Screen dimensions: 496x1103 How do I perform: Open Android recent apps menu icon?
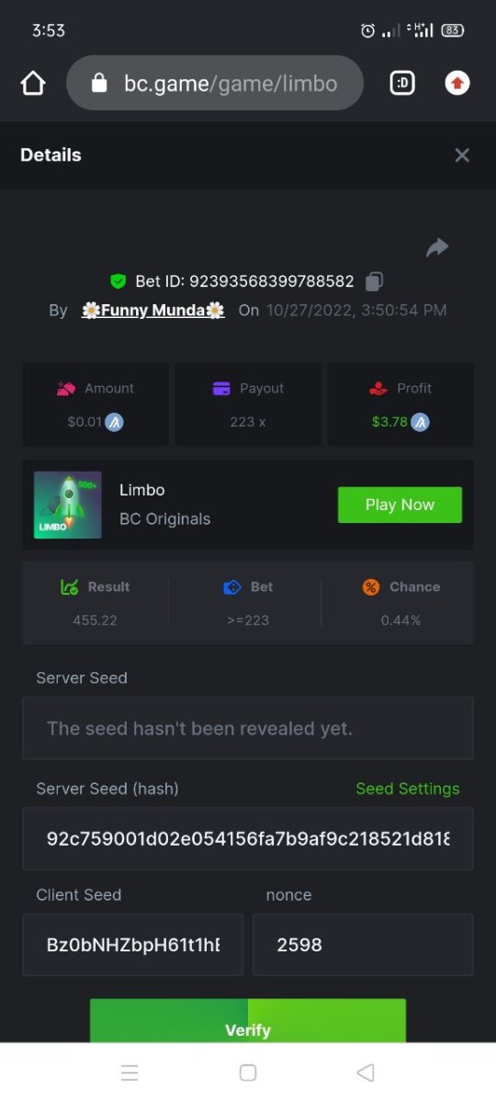click(x=130, y=1073)
